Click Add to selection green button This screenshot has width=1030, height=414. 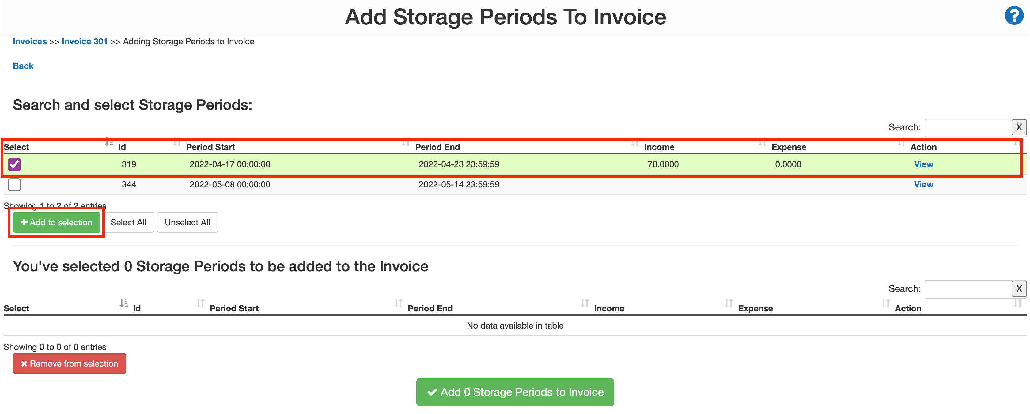coord(56,222)
